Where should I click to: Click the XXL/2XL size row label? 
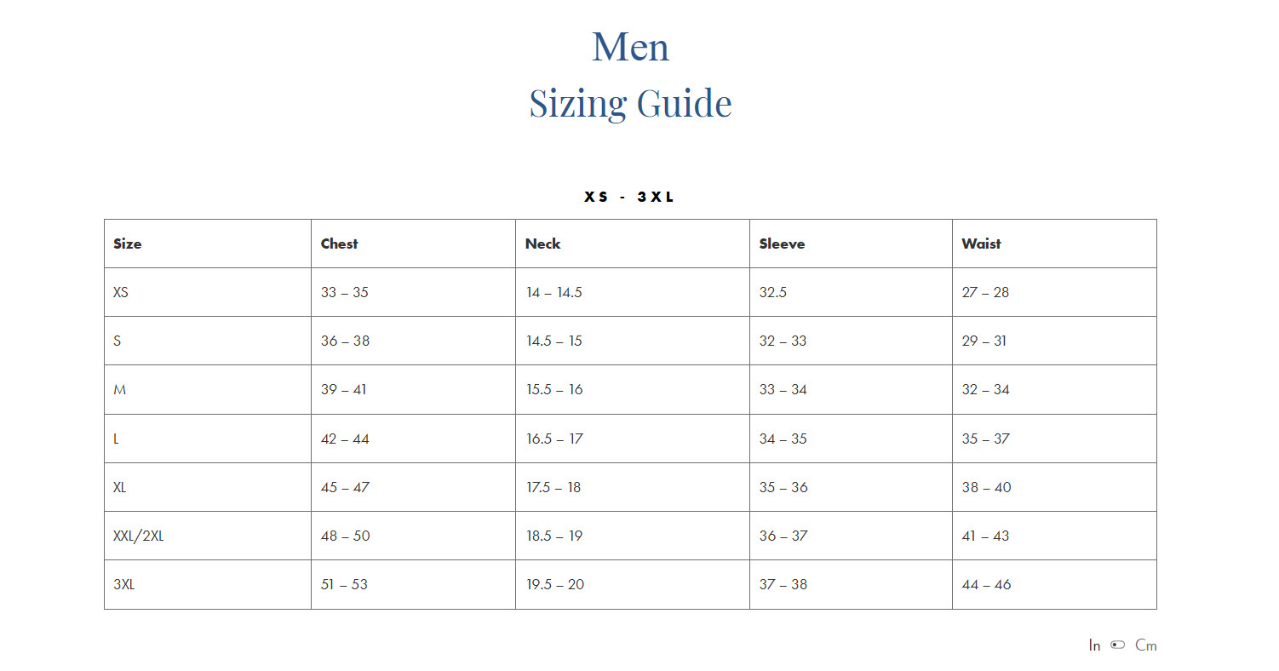[138, 536]
